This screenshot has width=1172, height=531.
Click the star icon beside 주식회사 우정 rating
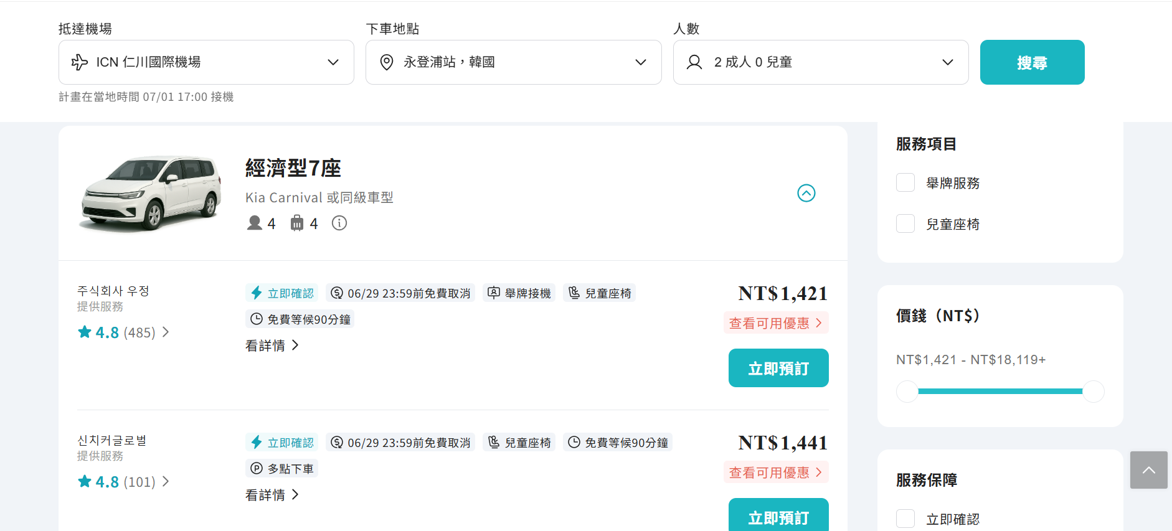[x=85, y=332]
